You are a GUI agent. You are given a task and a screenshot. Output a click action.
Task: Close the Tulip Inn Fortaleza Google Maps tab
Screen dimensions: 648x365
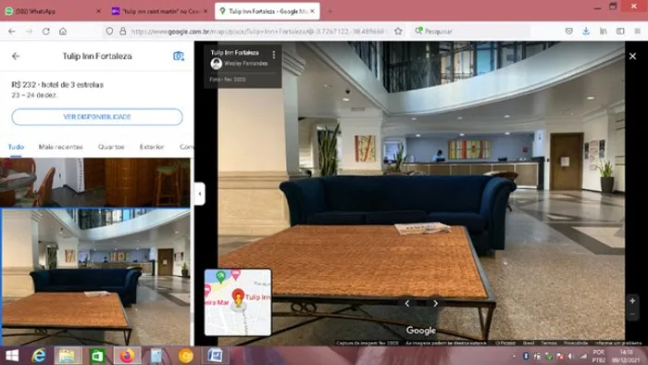click(x=313, y=11)
